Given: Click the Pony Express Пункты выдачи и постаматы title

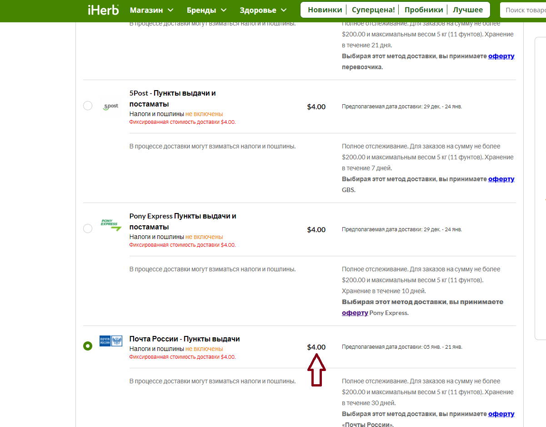Looking at the screenshot, I should point(183,221).
